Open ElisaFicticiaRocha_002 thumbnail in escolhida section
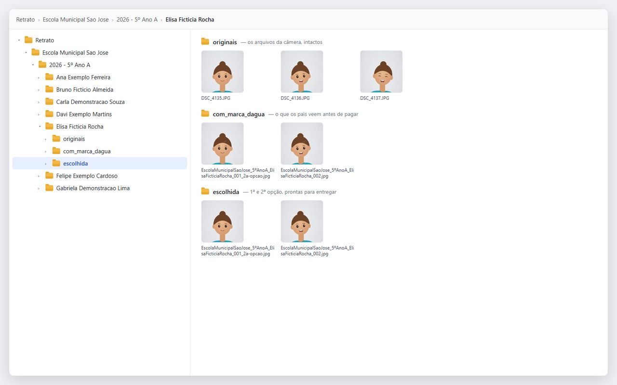The height and width of the screenshot is (385, 617). point(302,221)
